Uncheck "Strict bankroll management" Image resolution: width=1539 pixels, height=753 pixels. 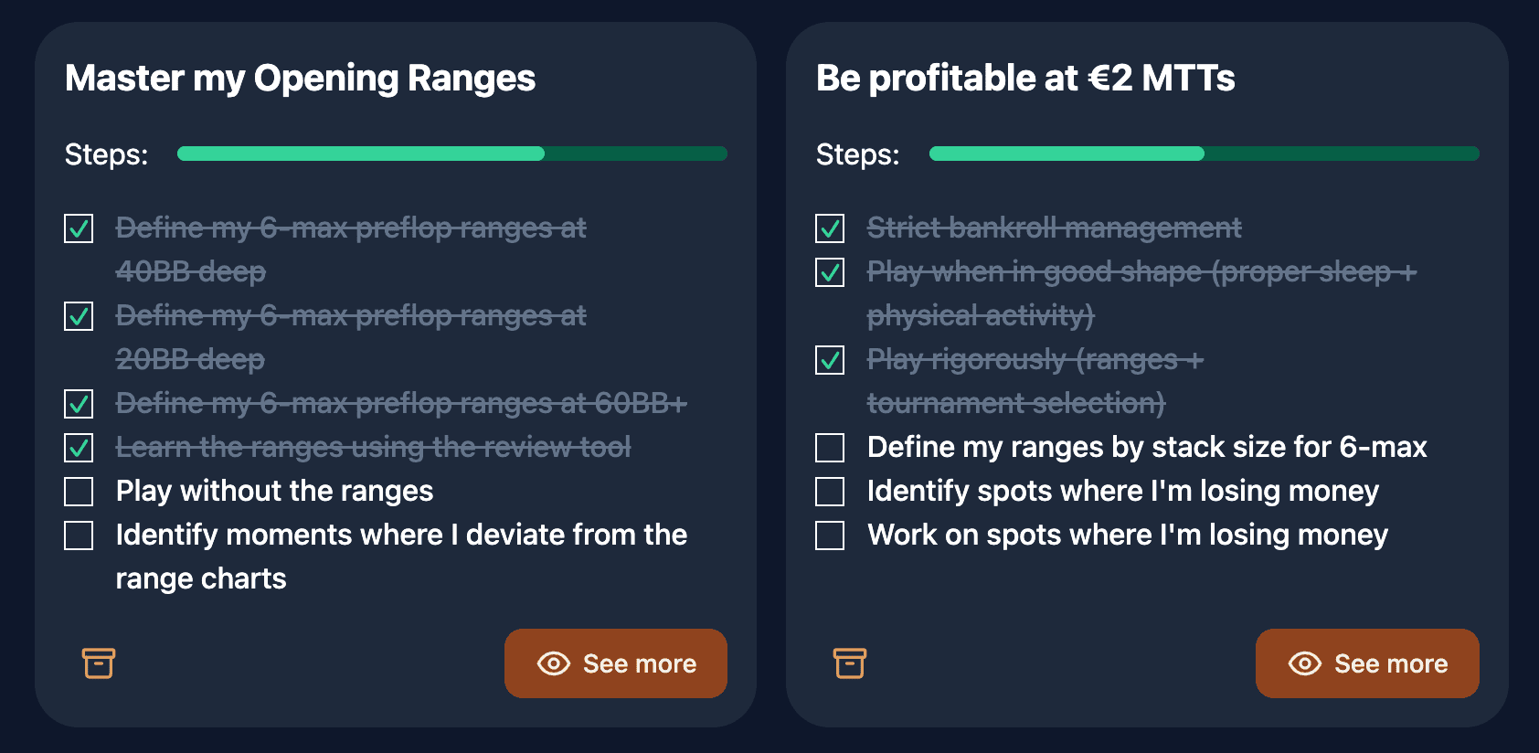[x=829, y=228]
